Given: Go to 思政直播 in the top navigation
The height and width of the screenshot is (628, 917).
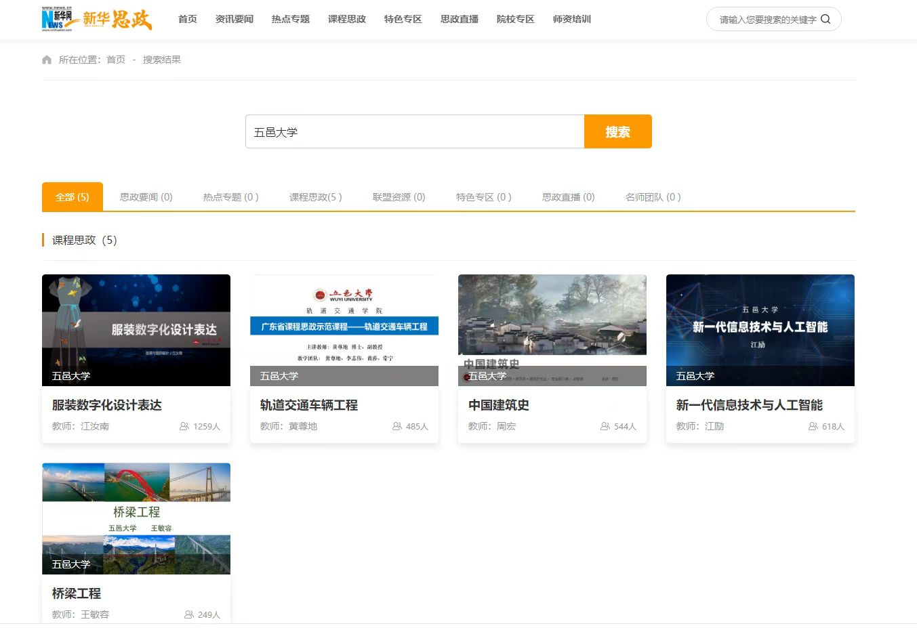Looking at the screenshot, I should 460,19.
